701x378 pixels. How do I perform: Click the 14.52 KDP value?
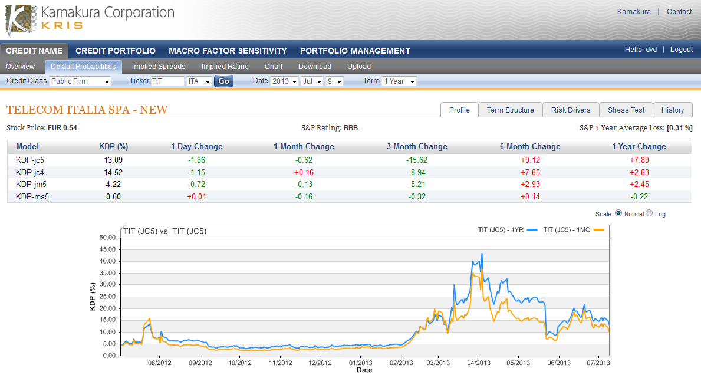[114, 172]
